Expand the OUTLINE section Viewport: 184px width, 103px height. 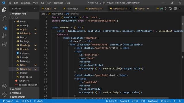24,89
